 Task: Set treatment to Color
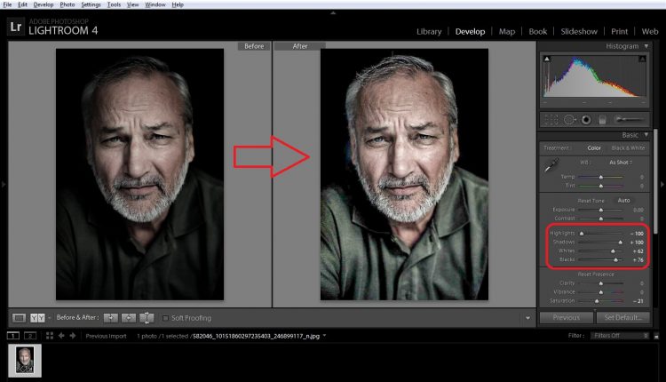(594, 147)
